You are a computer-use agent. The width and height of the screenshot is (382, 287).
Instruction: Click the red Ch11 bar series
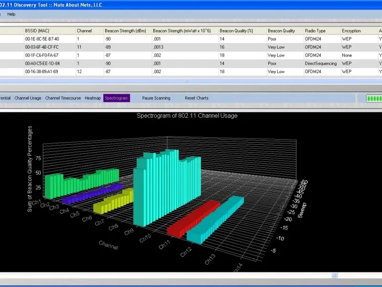pos(194,219)
